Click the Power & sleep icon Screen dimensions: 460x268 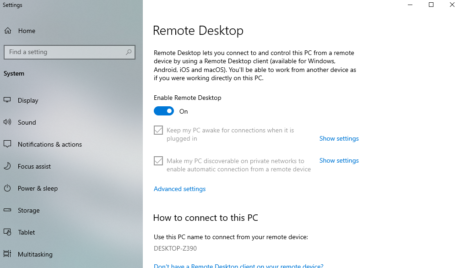7,188
